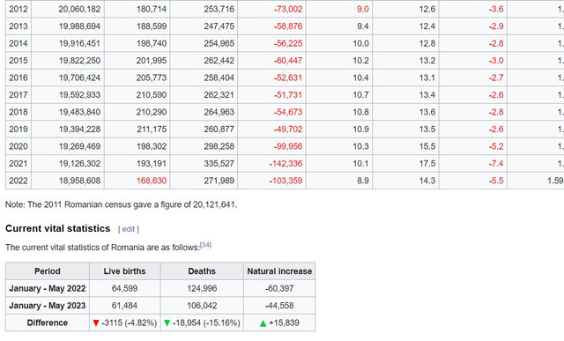564x341 pixels.
Task: Select the 2022 year cell
Action: pyautogui.click(x=19, y=181)
